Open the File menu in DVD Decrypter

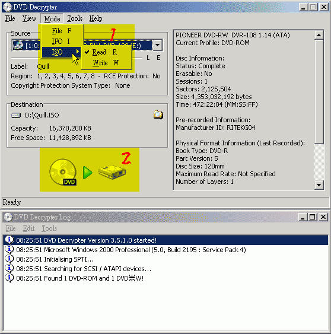pyautogui.click(x=10, y=18)
